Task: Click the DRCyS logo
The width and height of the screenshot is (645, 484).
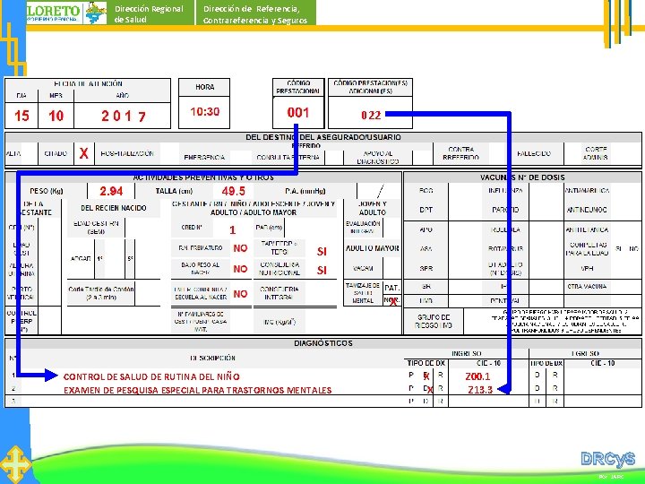Action: pos(607,460)
